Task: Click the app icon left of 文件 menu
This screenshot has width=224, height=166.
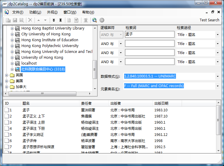Action: (6, 12)
